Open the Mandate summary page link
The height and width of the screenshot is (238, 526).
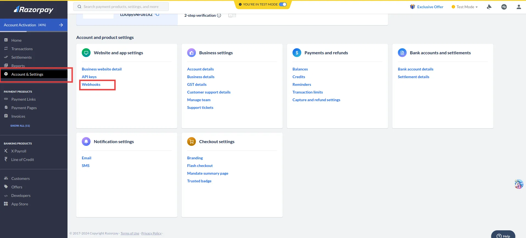(x=208, y=173)
